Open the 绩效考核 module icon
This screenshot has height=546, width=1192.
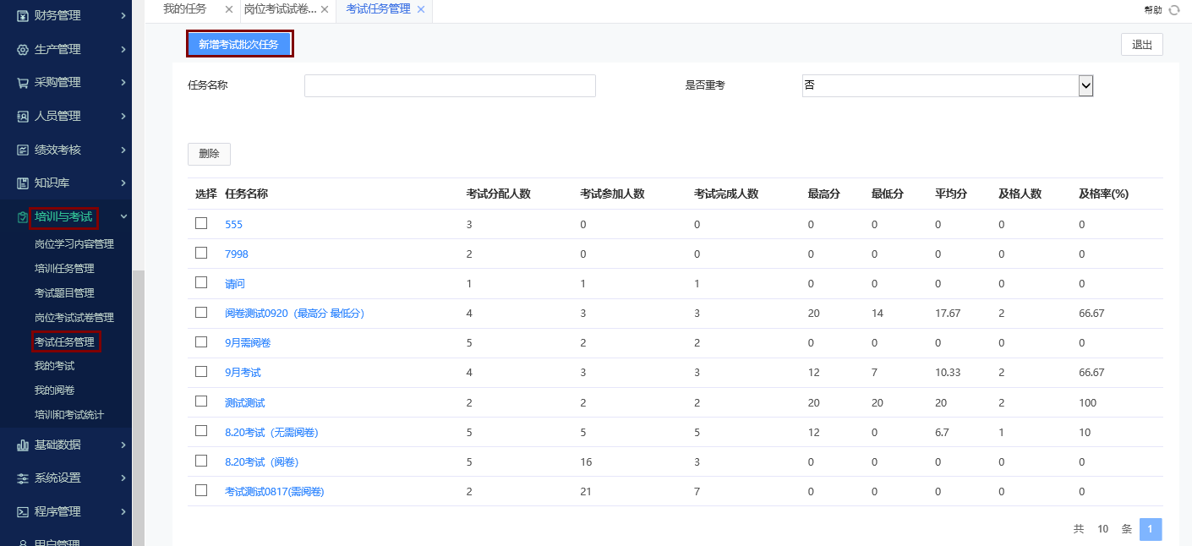click(22, 150)
